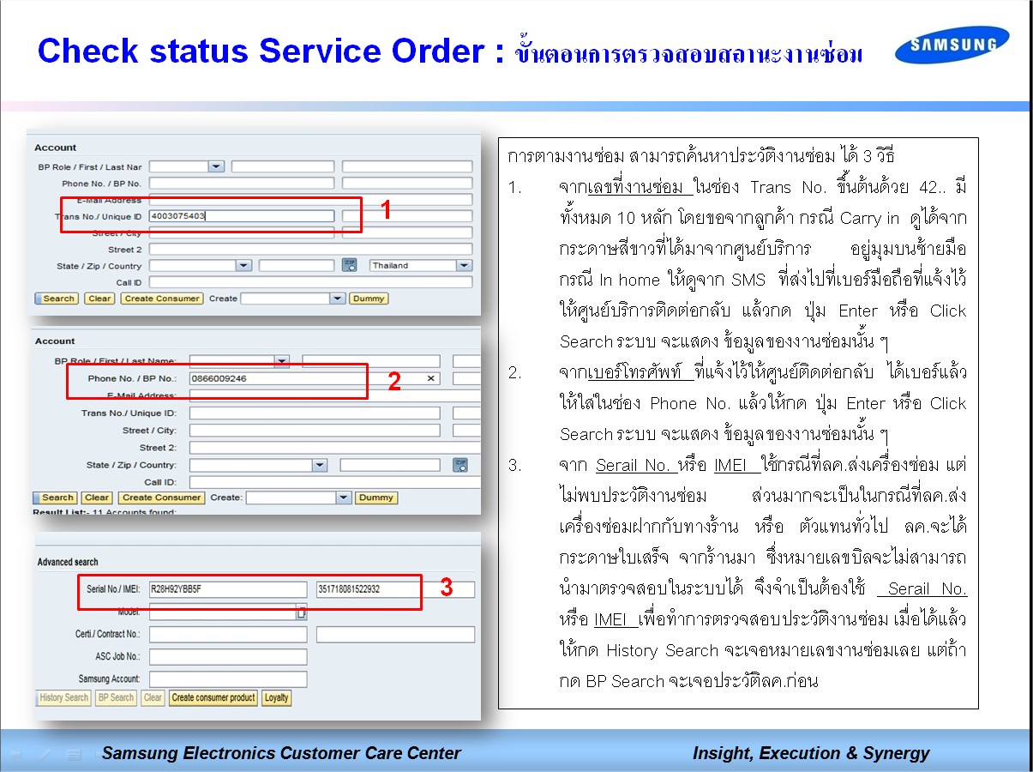
Task: Click the Samsung Account field
Action: (228, 679)
